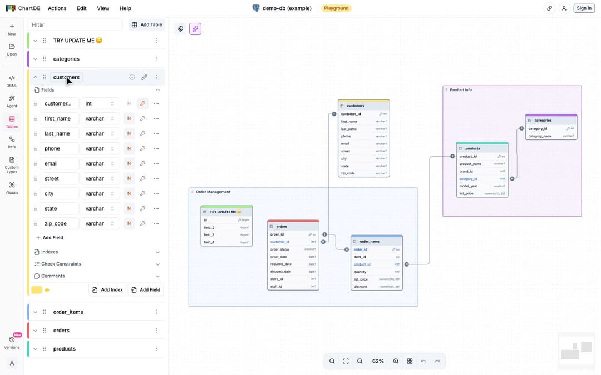Select the Tables sidebar tab
This screenshot has height=375, width=601.
click(12, 122)
